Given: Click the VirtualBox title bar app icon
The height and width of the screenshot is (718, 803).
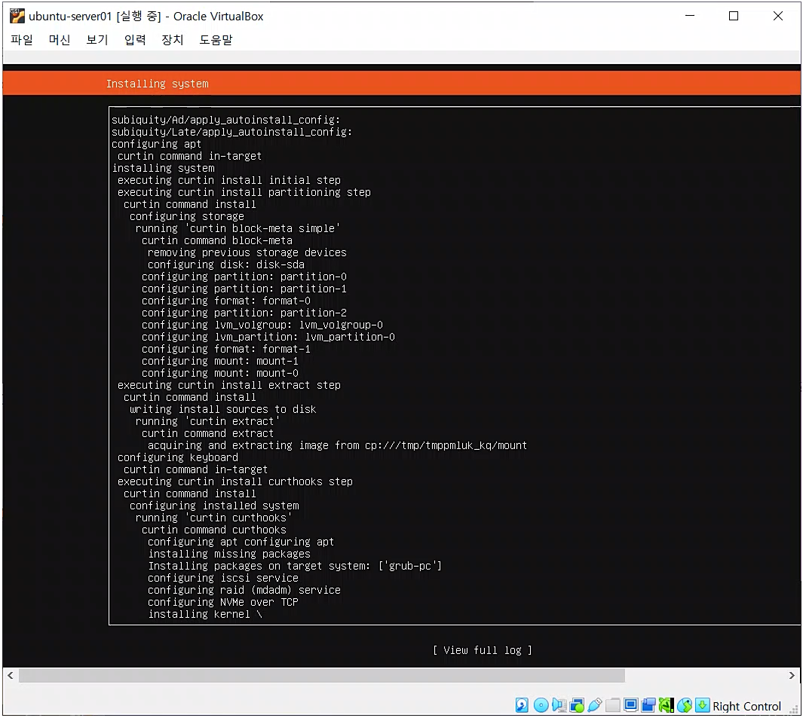Looking at the screenshot, I should (x=17, y=17).
